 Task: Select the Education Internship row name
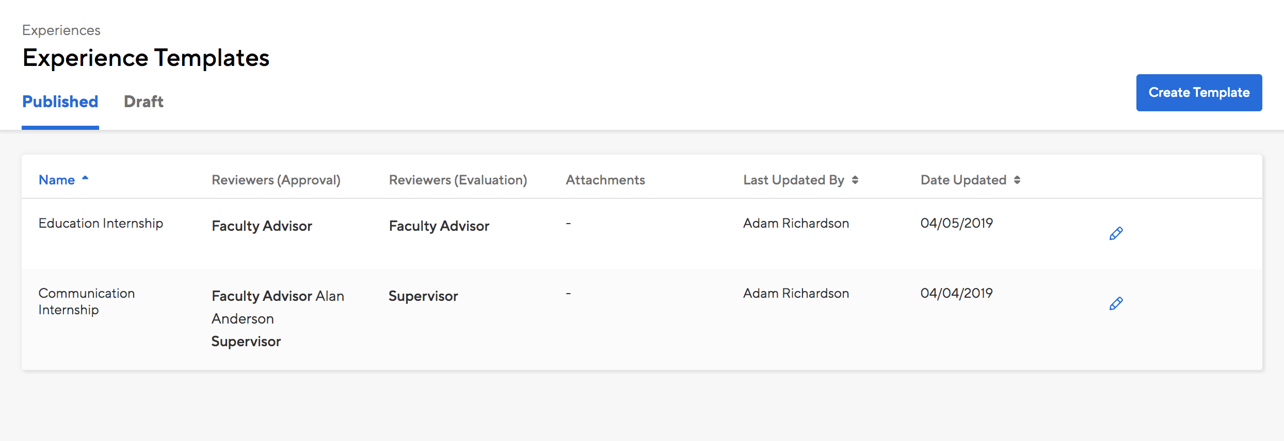(101, 223)
